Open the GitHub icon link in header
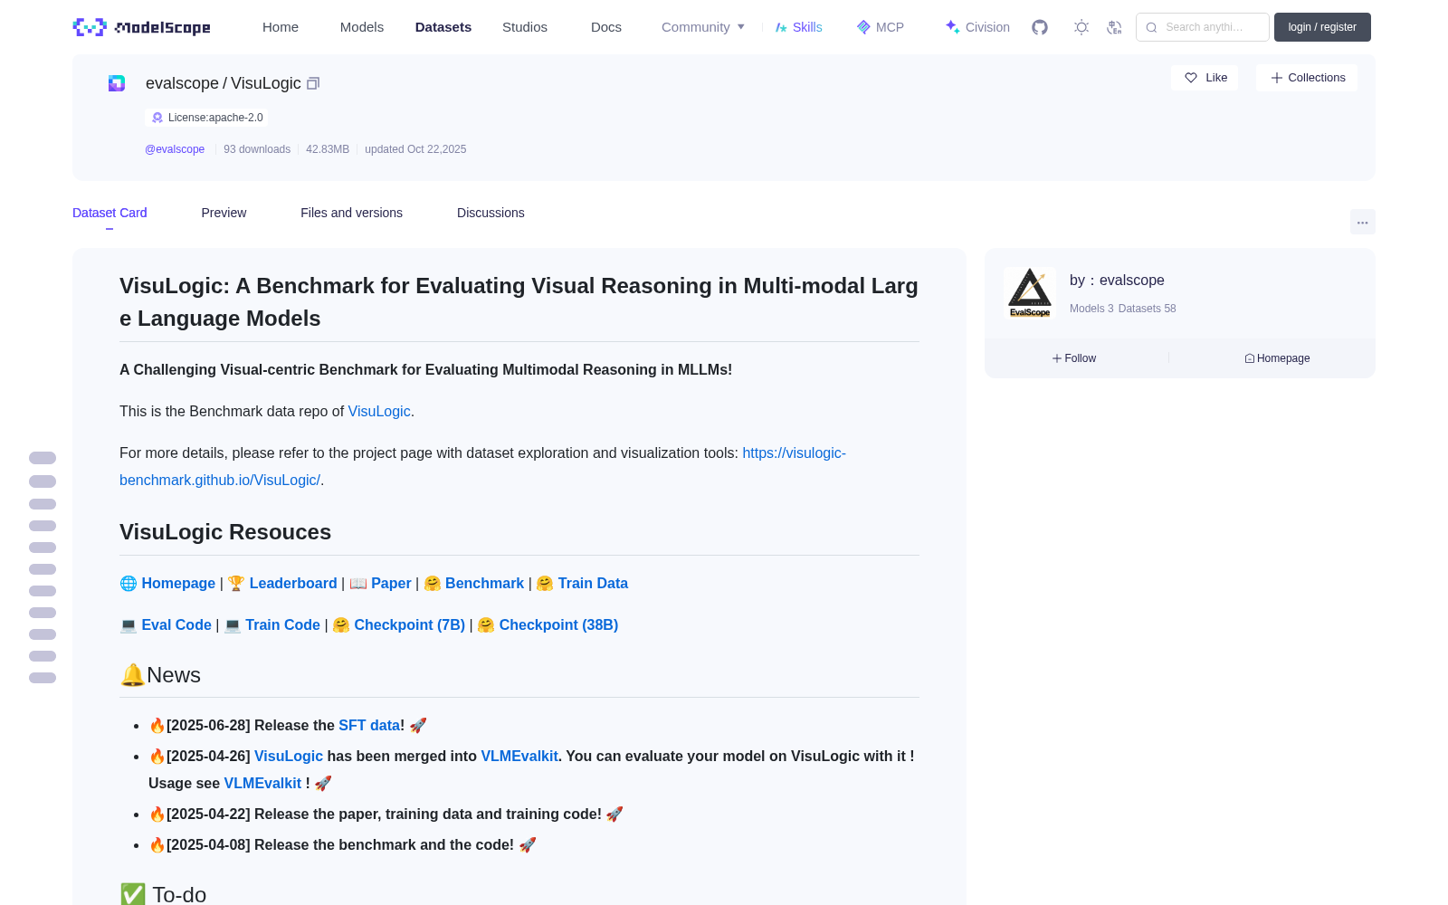 click(x=1040, y=27)
